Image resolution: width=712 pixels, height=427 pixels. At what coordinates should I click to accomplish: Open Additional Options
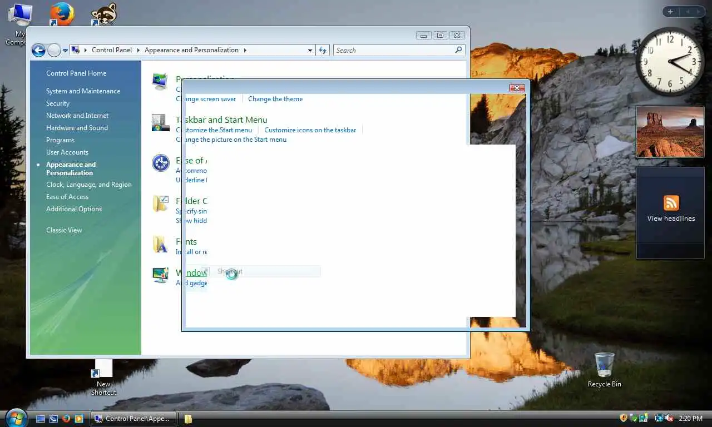(x=74, y=209)
